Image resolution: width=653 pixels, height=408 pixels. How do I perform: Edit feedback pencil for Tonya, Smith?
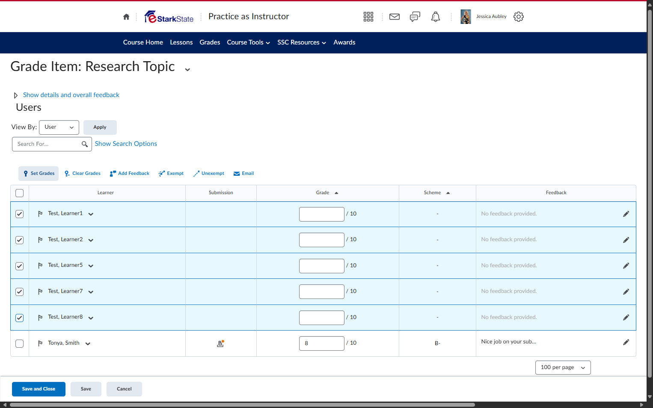point(626,342)
